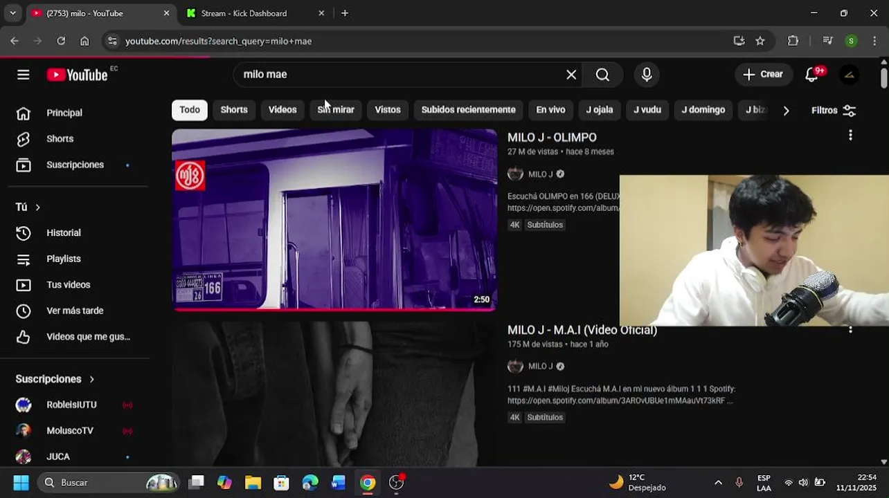The height and width of the screenshot is (498, 889).
Task: Filter results by Sin mirar chip
Action: pos(336,109)
